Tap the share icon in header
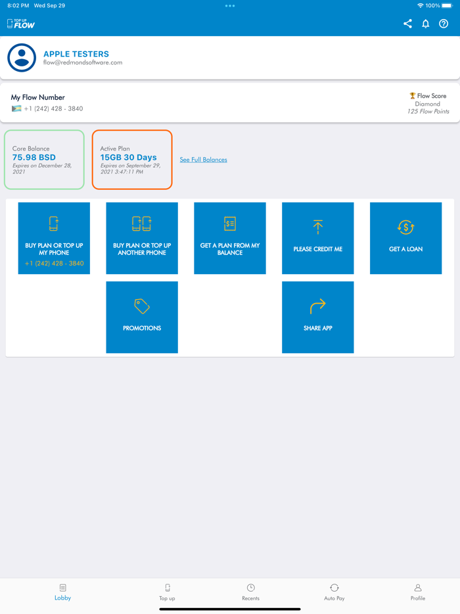This screenshot has height=614, width=460. point(407,24)
